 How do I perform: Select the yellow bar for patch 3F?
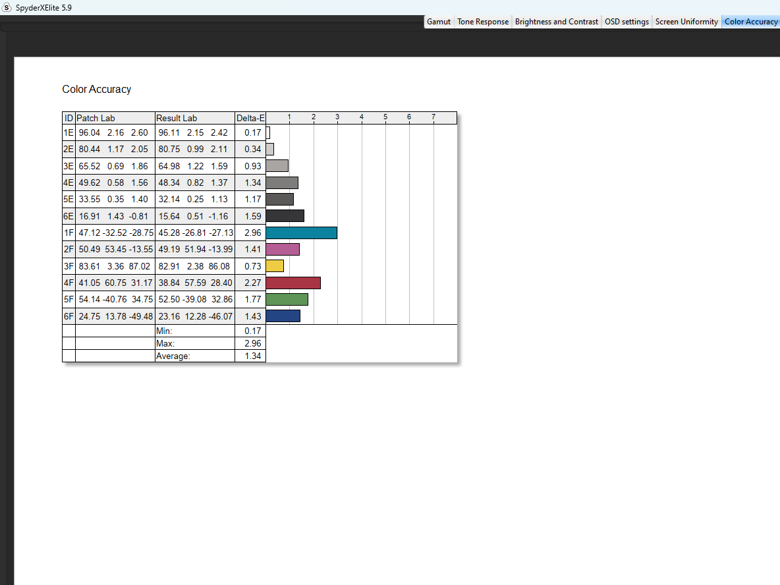[275, 265]
